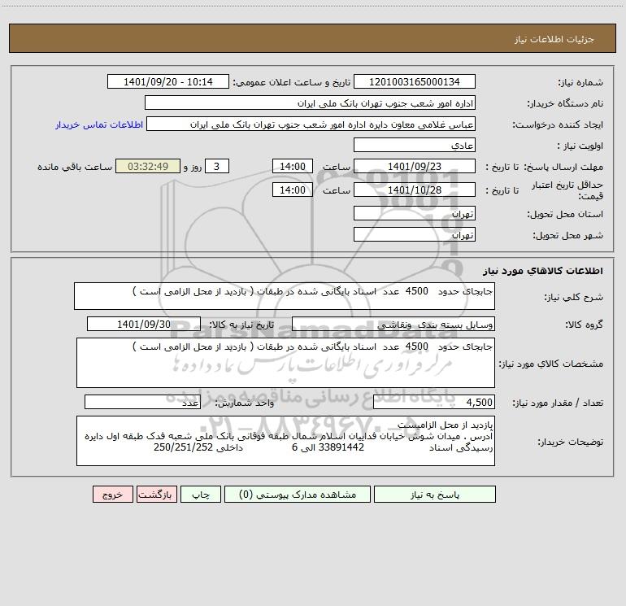Click the response deadline date 1401/09/23
The width and height of the screenshot is (626, 606).
(x=415, y=166)
